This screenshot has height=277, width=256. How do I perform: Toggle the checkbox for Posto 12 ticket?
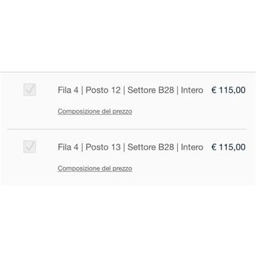point(30,89)
